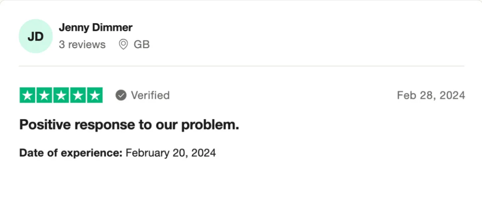Click the "Date of experience:" bold label
The width and height of the screenshot is (482, 216).
pyautogui.click(x=71, y=153)
